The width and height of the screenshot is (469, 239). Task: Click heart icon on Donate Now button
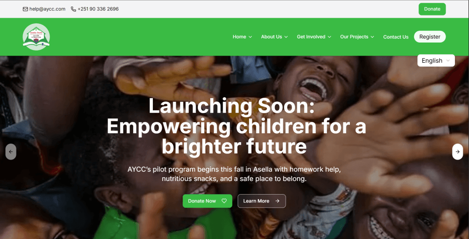pos(224,201)
